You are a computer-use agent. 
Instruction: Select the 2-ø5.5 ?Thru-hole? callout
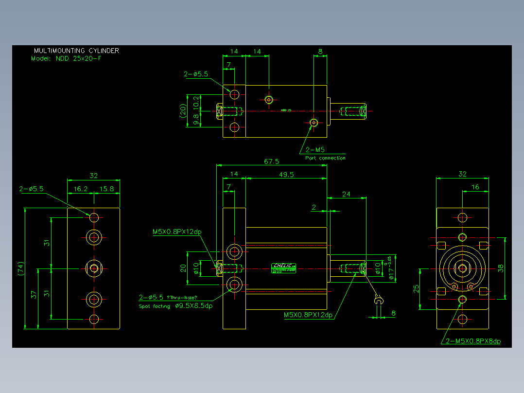[168, 297]
